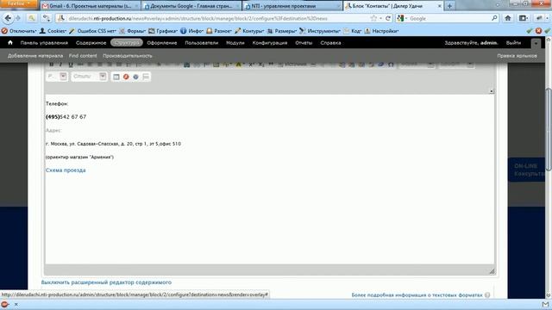This screenshot has height=310, width=552.
Task: Open the Отключить developer menu
Action: [x=19, y=31]
